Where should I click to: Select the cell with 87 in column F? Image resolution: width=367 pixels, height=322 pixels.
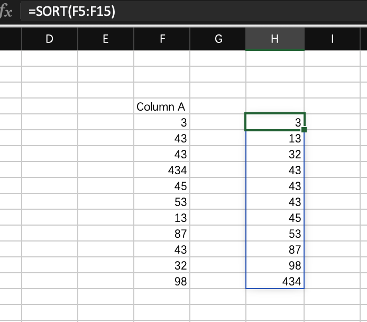point(162,234)
